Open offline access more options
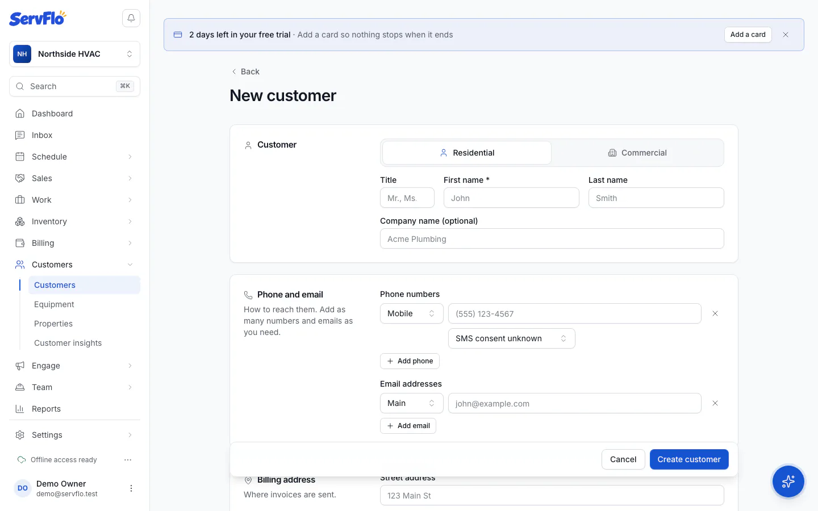This screenshot has height=511, width=818. 128,460
